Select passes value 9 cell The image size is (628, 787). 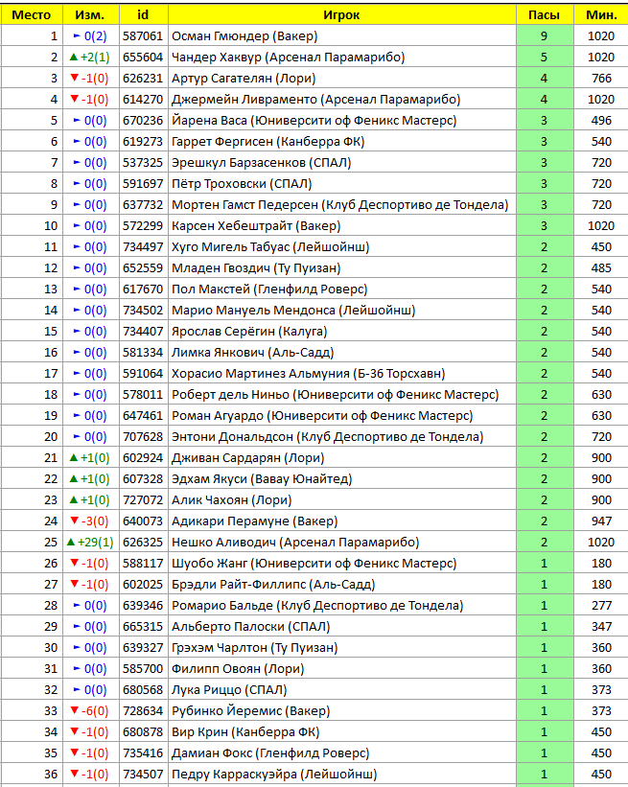tap(545, 36)
